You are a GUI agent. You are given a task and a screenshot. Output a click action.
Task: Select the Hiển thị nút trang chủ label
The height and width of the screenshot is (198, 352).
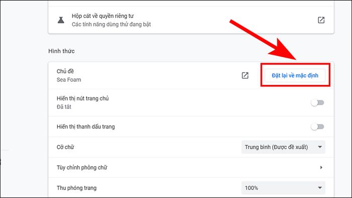[x=82, y=98]
